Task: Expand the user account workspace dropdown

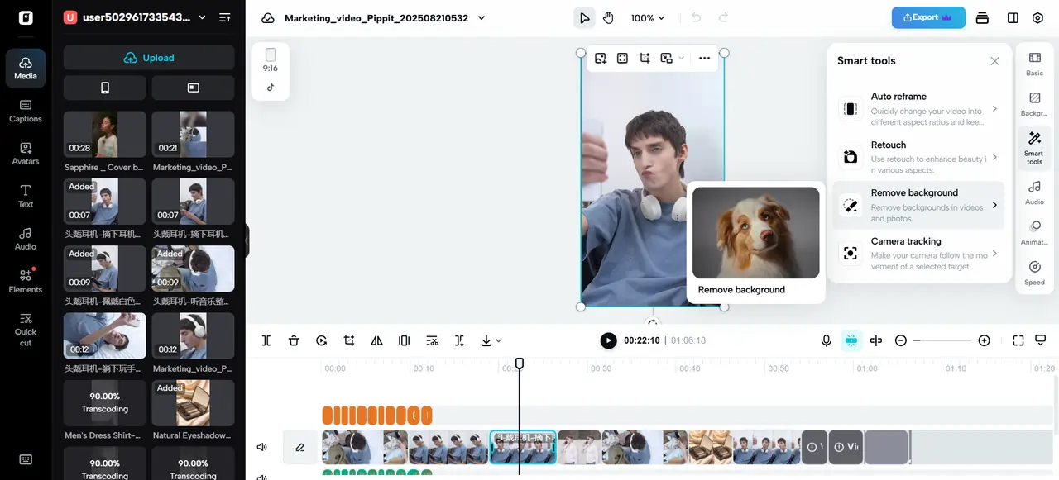Action: (x=202, y=17)
